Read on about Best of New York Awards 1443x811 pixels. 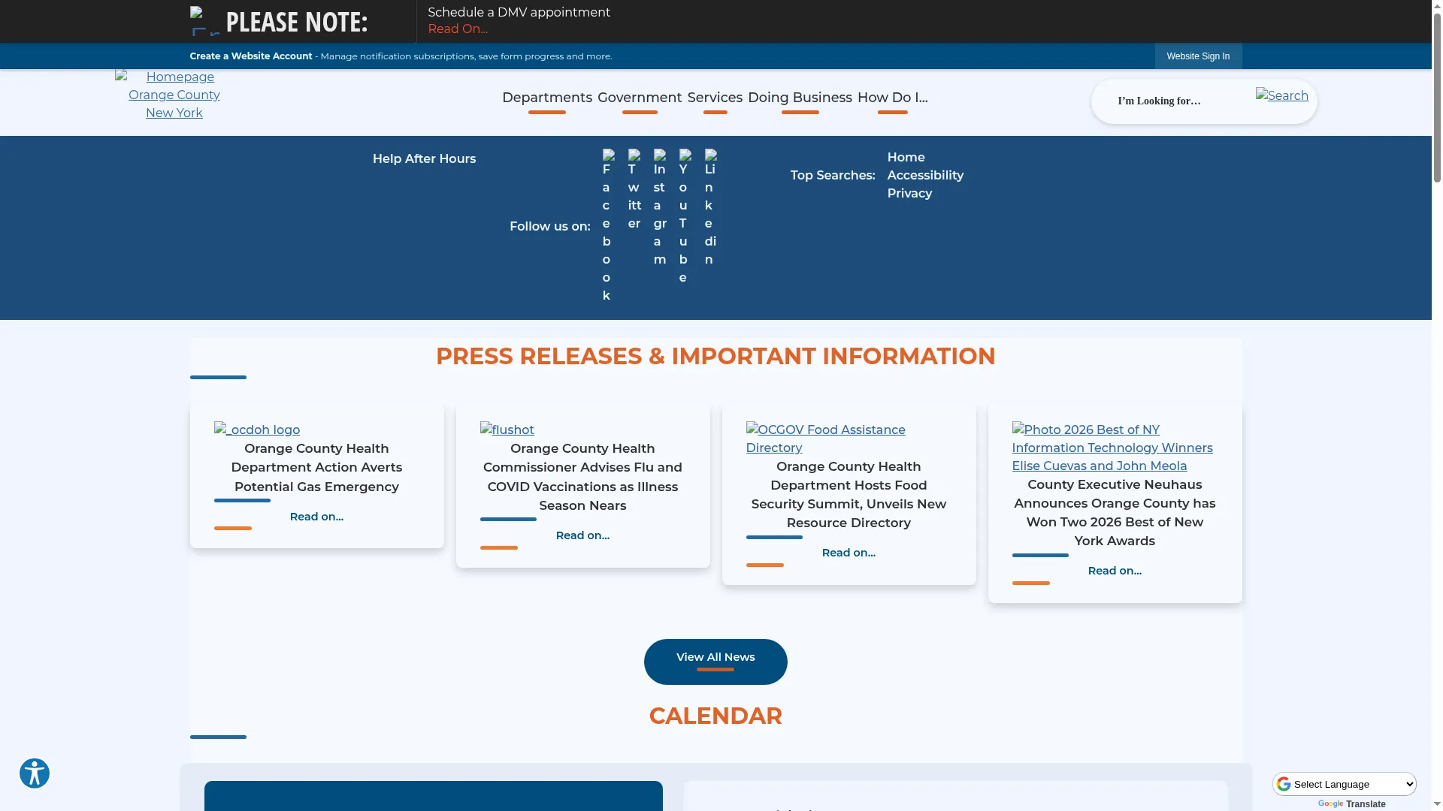pyautogui.click(x=1115, y=571)
